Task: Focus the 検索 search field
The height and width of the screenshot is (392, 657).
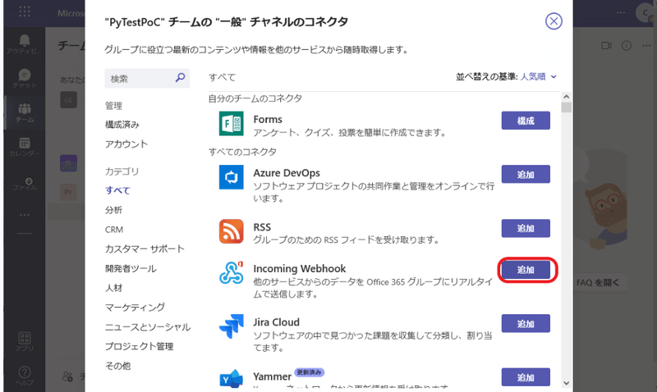Action: coord(147,78)
